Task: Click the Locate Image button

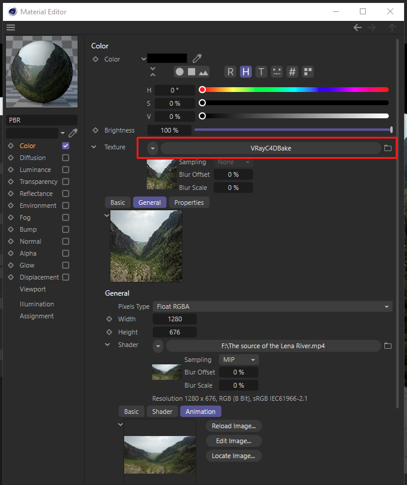Action: [x=233, y=456]
